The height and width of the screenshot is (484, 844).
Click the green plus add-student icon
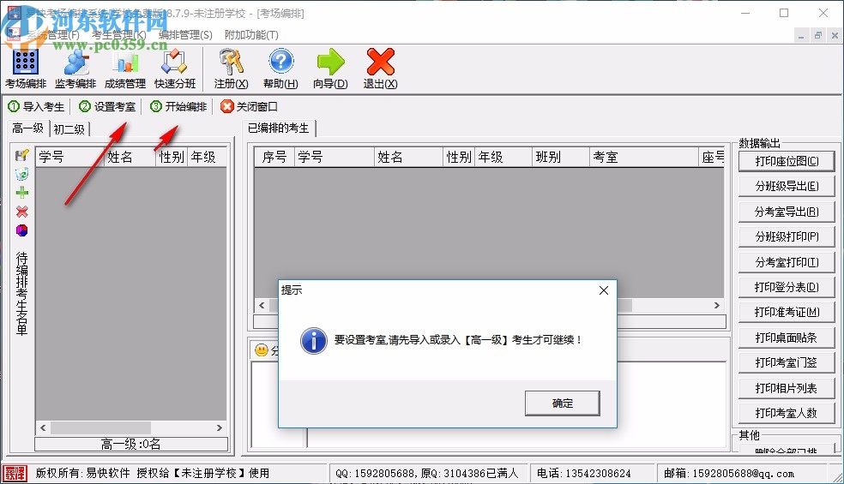(x=21, y=193)
